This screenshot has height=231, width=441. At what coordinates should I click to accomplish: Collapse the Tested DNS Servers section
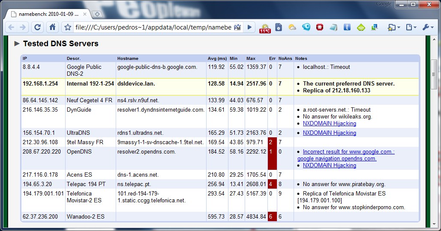(x=17, y=44)
